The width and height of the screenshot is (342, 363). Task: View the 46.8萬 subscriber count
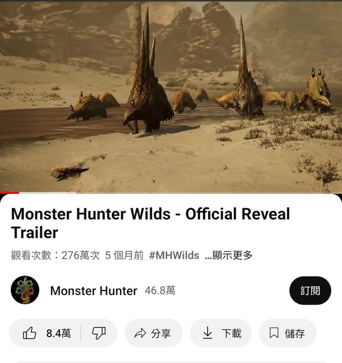pyautogui.click(x=160, y=290)
